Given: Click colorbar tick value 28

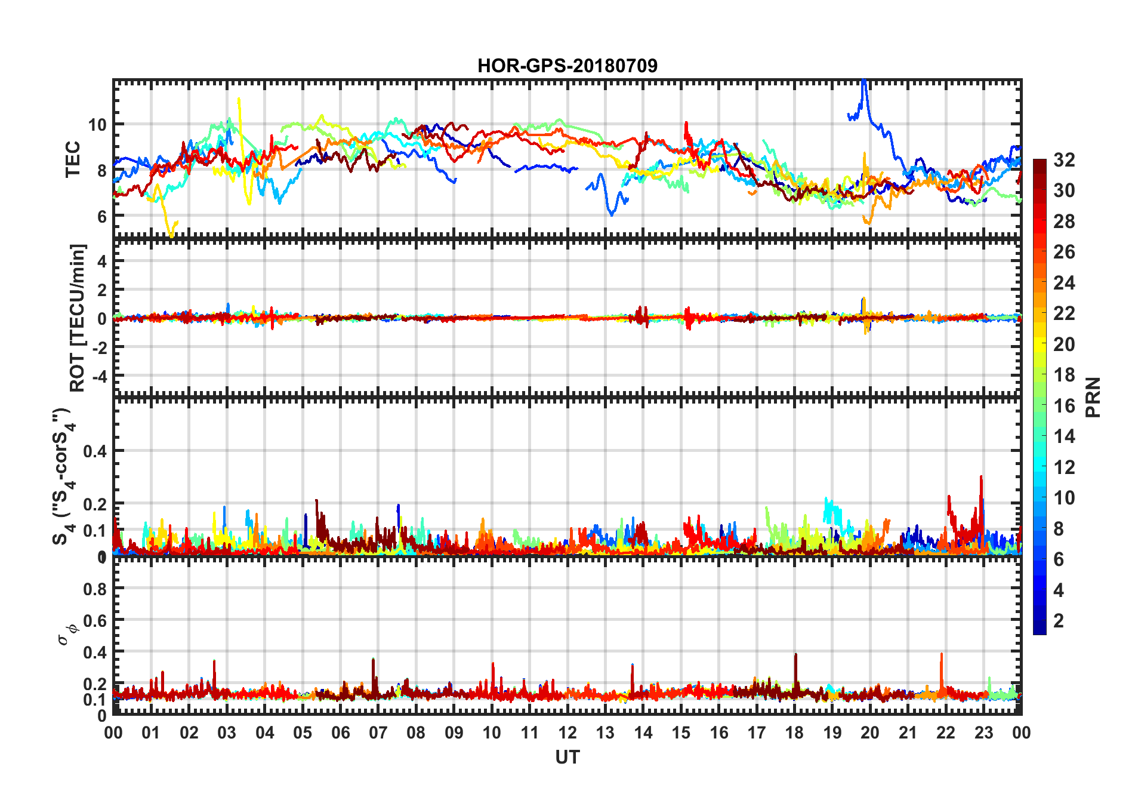Looking at the screenshot, I should (x=1064, y=221).
